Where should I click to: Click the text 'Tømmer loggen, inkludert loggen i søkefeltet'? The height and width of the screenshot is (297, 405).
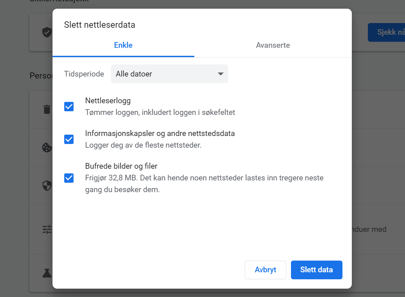[x=160, y=112]
